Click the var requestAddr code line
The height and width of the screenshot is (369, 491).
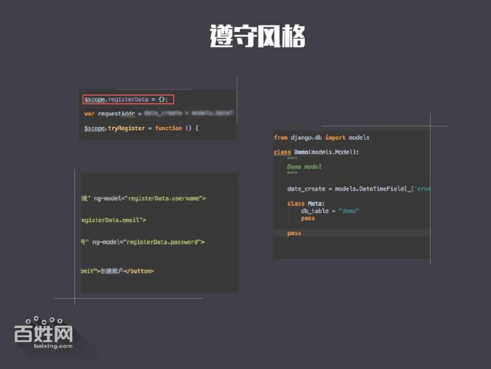(x=113, y=113)
